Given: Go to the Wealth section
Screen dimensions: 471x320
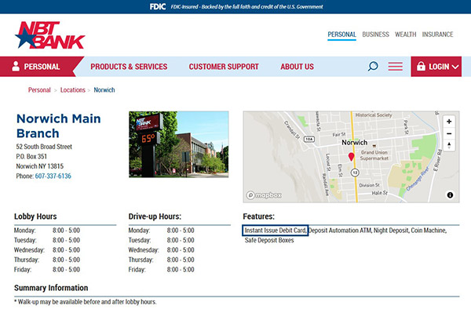Looking at the screenshot, I should point(405,35).
